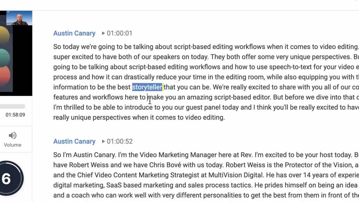The width and height of the screenshot is (359, 202).
Task: Click the 01:58:09 duration readout
Action: [15, 115]
